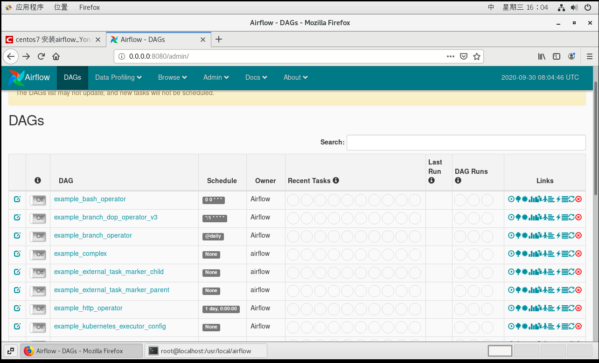Open the example_external_task_marker_parent DAG link
The image size is (599, 363).
pos(111,290)
